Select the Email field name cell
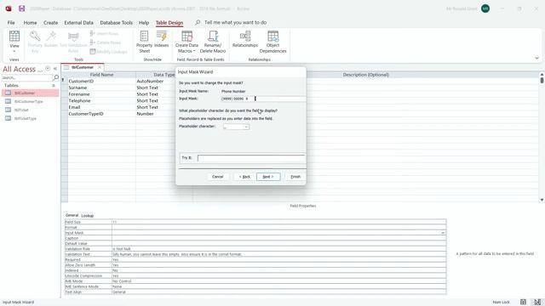The height and width of the screenshot is (306, 545). coord(101,107)
